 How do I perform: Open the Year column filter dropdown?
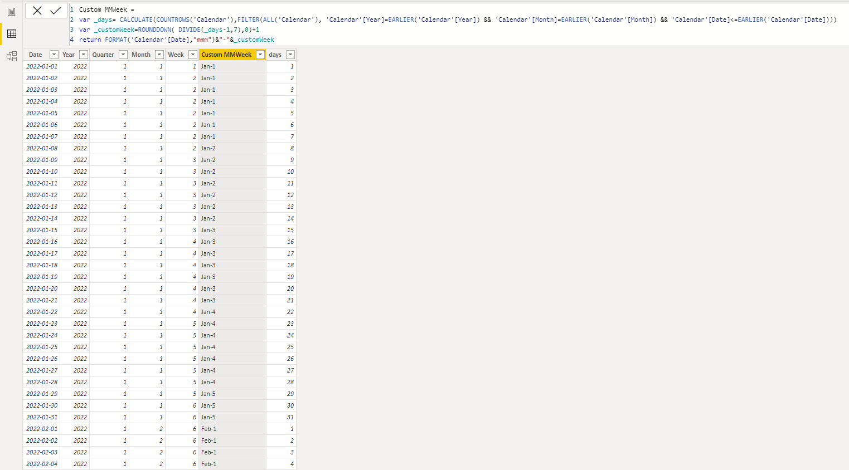click(x=84, y=55)
